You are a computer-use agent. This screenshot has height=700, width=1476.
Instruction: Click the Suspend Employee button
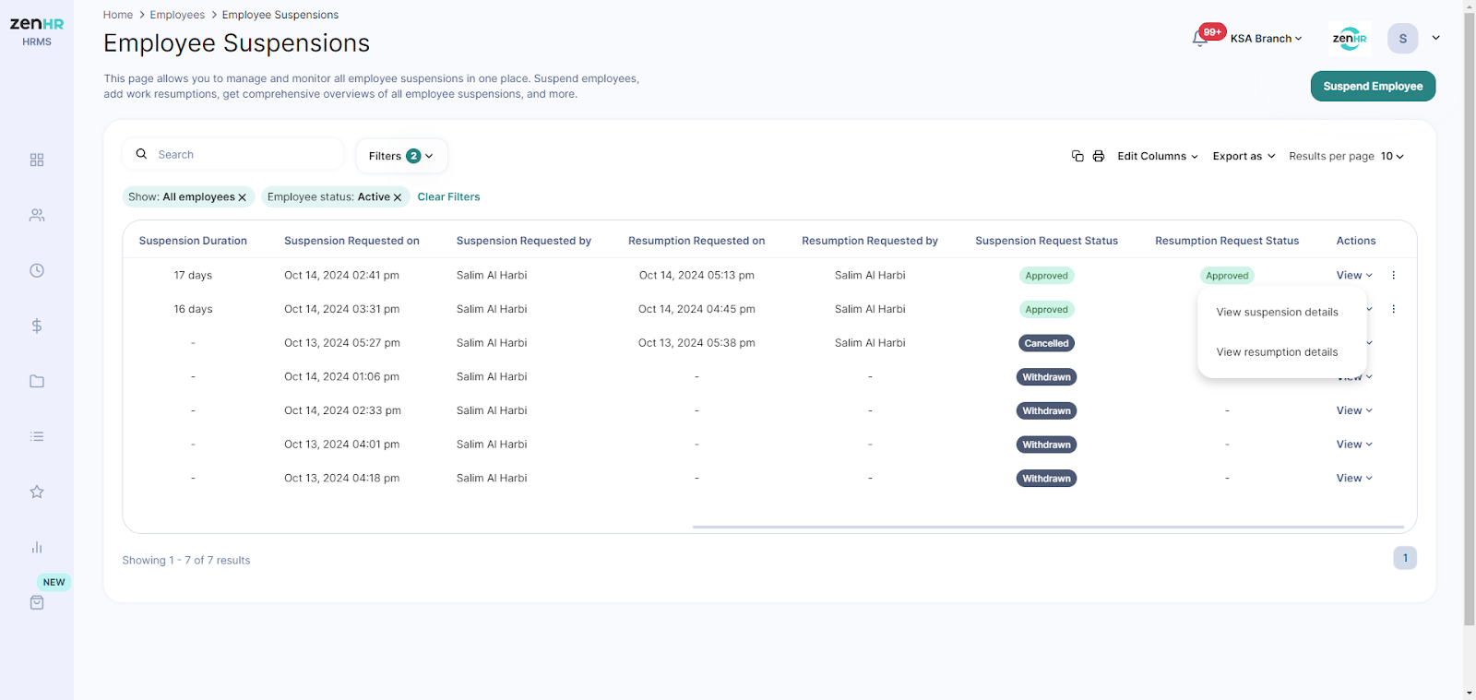1373,86
